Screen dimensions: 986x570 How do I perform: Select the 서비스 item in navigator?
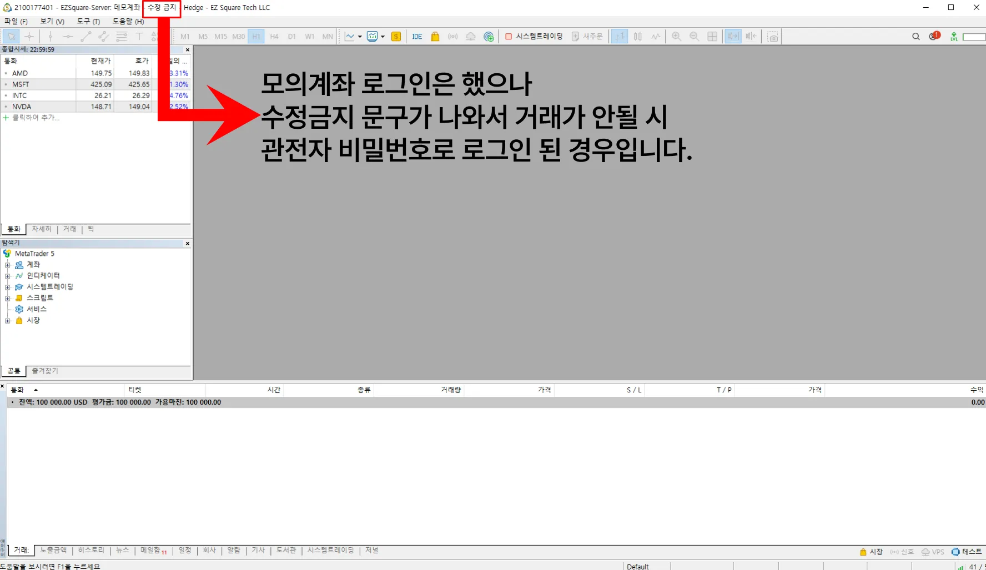[37, 309]
